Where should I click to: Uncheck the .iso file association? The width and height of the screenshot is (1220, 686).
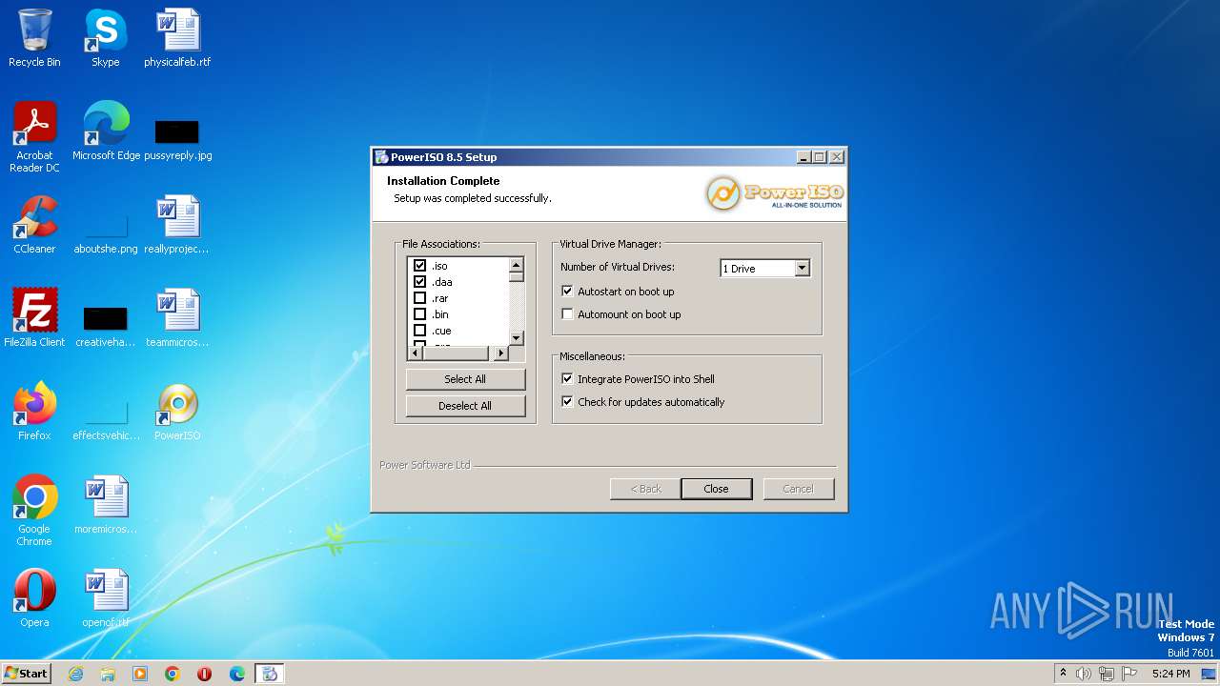point(419,266)
